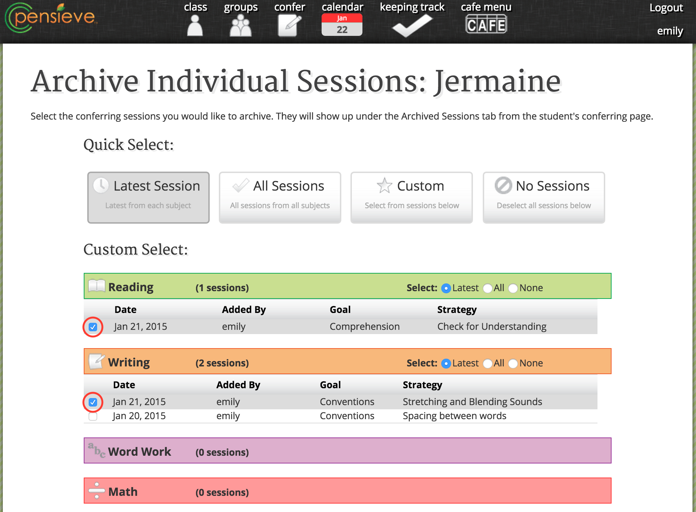Click the All Sessions quick select option
Screen dimensions: 696x512
[x=280, y=196]
